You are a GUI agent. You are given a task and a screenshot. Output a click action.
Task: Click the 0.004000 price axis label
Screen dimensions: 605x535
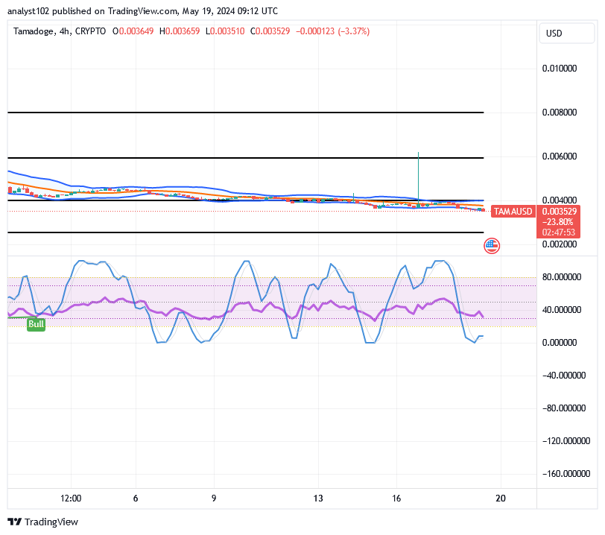tap(559, 200)
